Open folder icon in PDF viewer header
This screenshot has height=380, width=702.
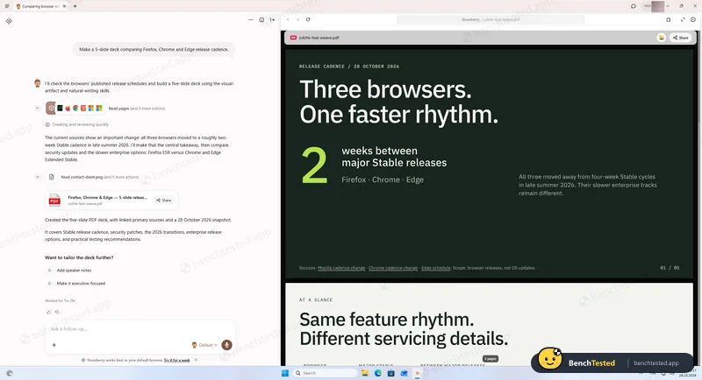coord(662,38)
